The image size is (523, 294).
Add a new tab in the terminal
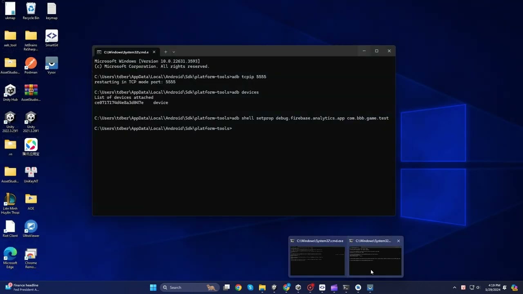point(165,52)
